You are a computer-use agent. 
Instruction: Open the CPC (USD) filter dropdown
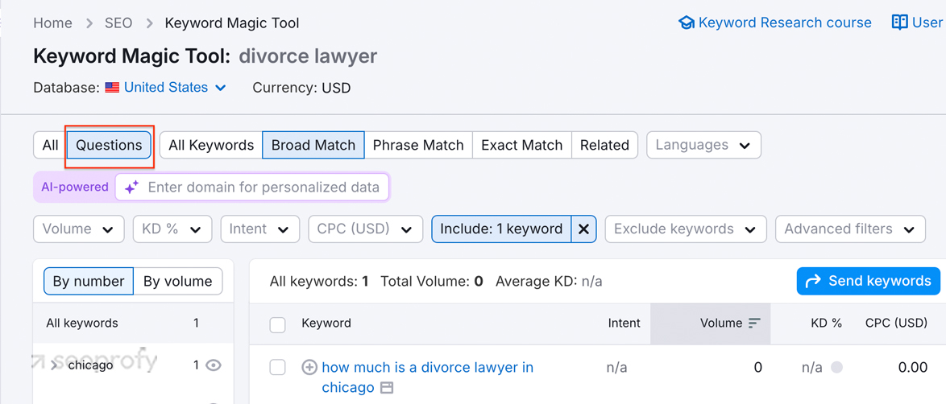[366, 229]
